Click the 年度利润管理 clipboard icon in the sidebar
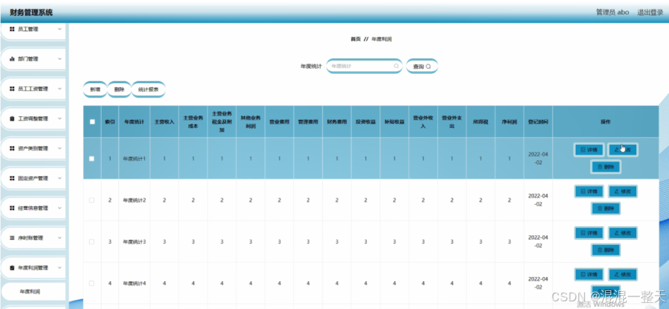This screenshot has height=309, width=669. [x=12, y=268]
